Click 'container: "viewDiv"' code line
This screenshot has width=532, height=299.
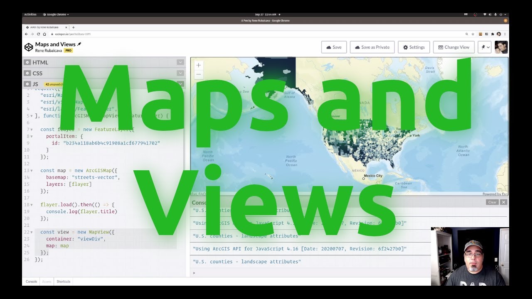coord(76,239)
